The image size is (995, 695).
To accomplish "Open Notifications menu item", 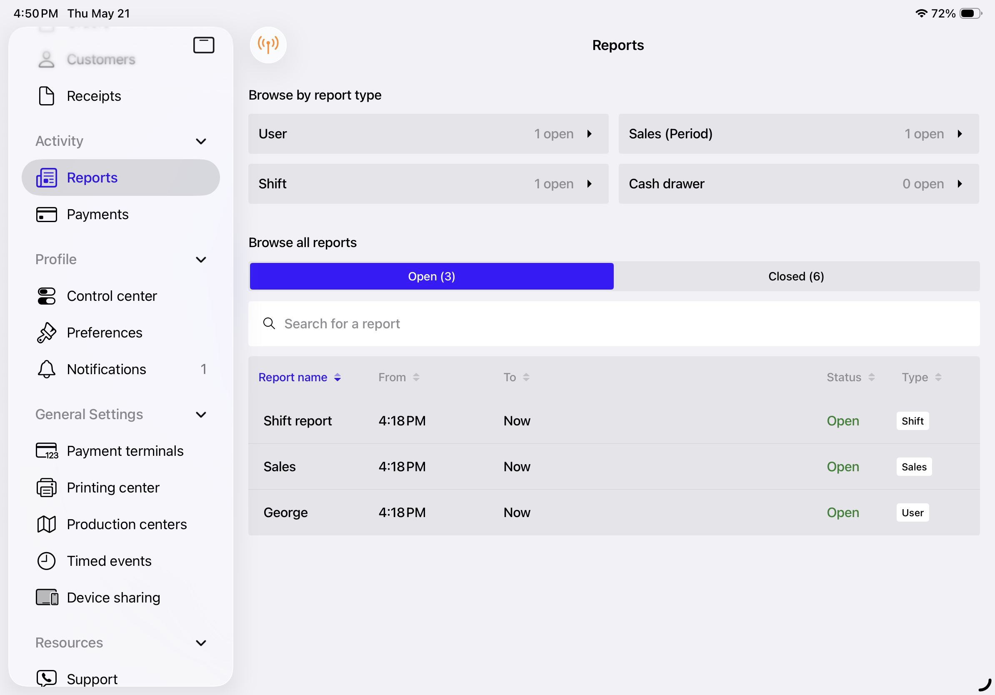I will click(x=120, y=369).
